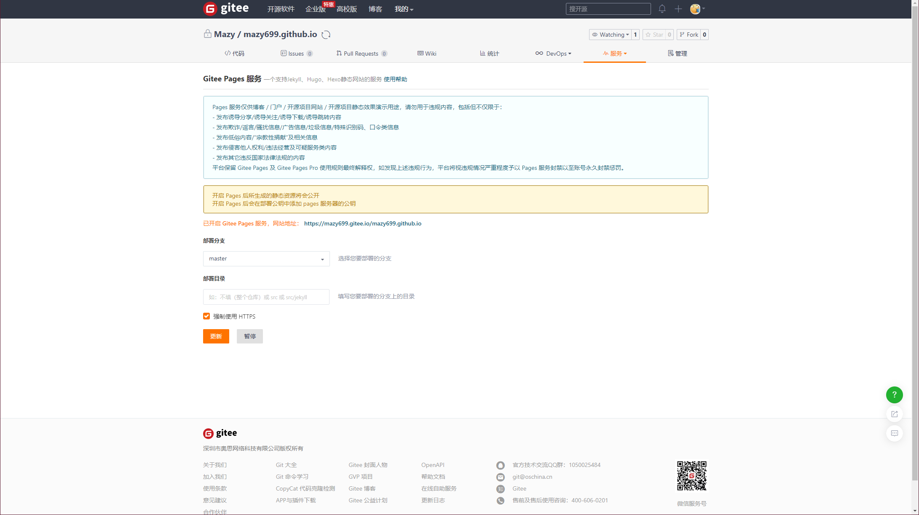Click the orange 更新 update button
Viewport: 919px width, 515px height.
216,336
